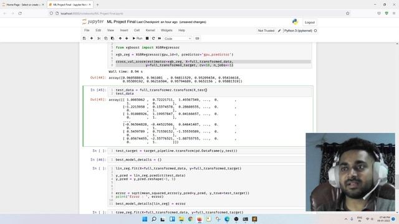The height and width of the screenshot is (224, 399).
Task: Show hidden system tray icons
Action: (x=346, y=219)
